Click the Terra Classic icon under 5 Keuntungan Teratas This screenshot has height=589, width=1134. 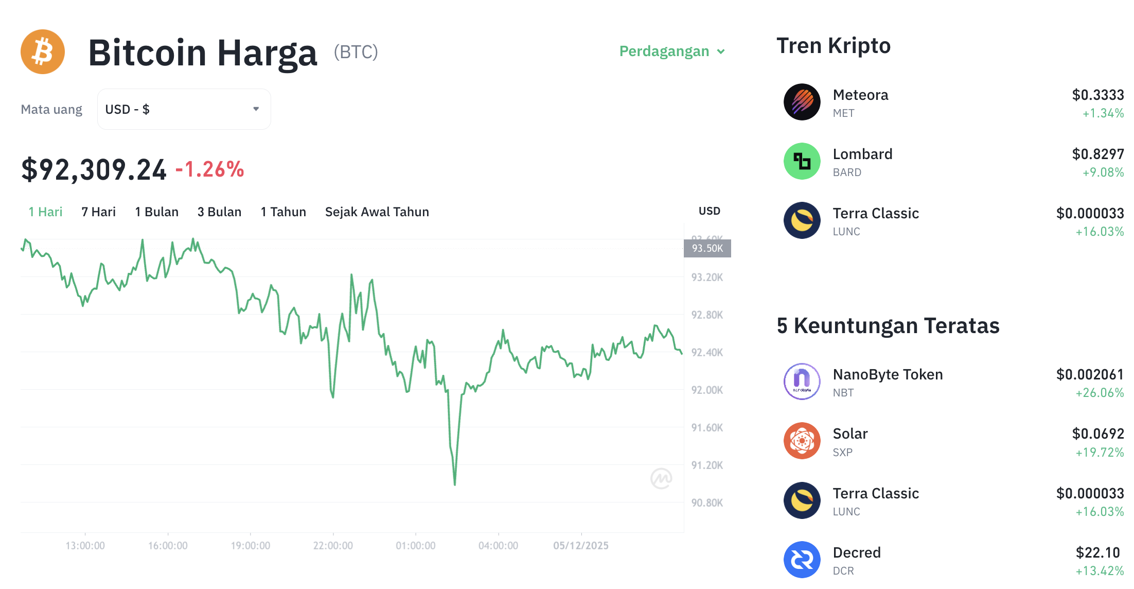point(801,500)
